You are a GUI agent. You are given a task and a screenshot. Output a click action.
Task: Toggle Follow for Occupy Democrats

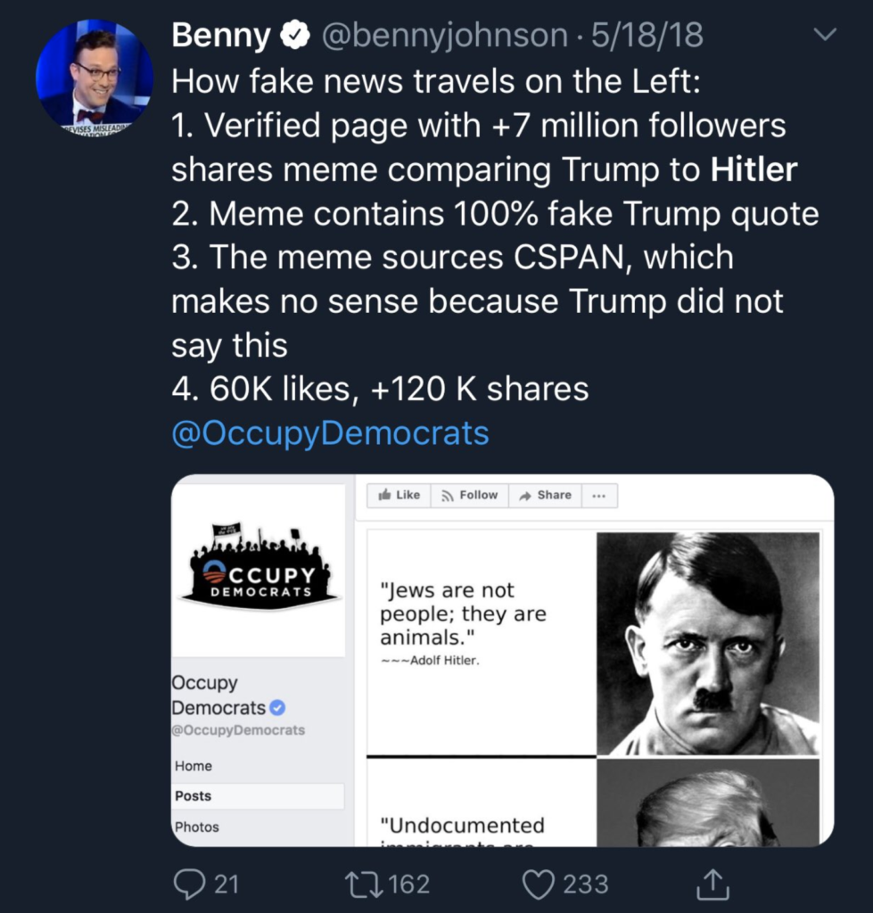(468, 495)
